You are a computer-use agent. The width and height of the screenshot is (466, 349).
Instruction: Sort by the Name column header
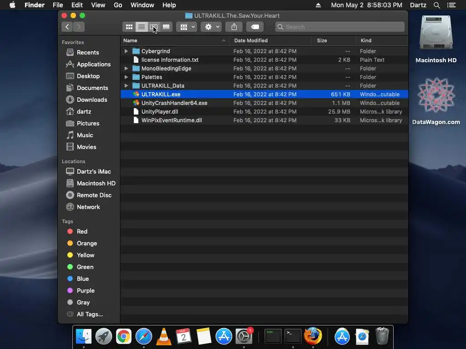click(x=175, y=40)
